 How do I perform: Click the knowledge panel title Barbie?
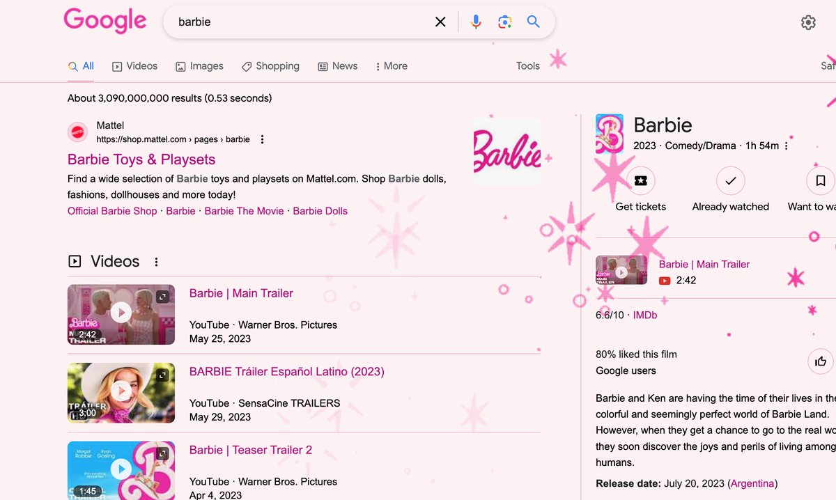point(663,125)
